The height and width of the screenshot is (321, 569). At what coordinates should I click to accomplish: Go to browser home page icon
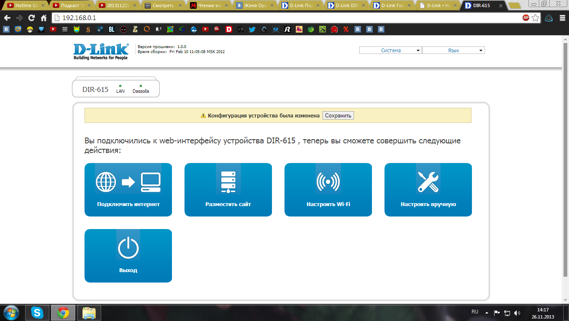point(44,18)
